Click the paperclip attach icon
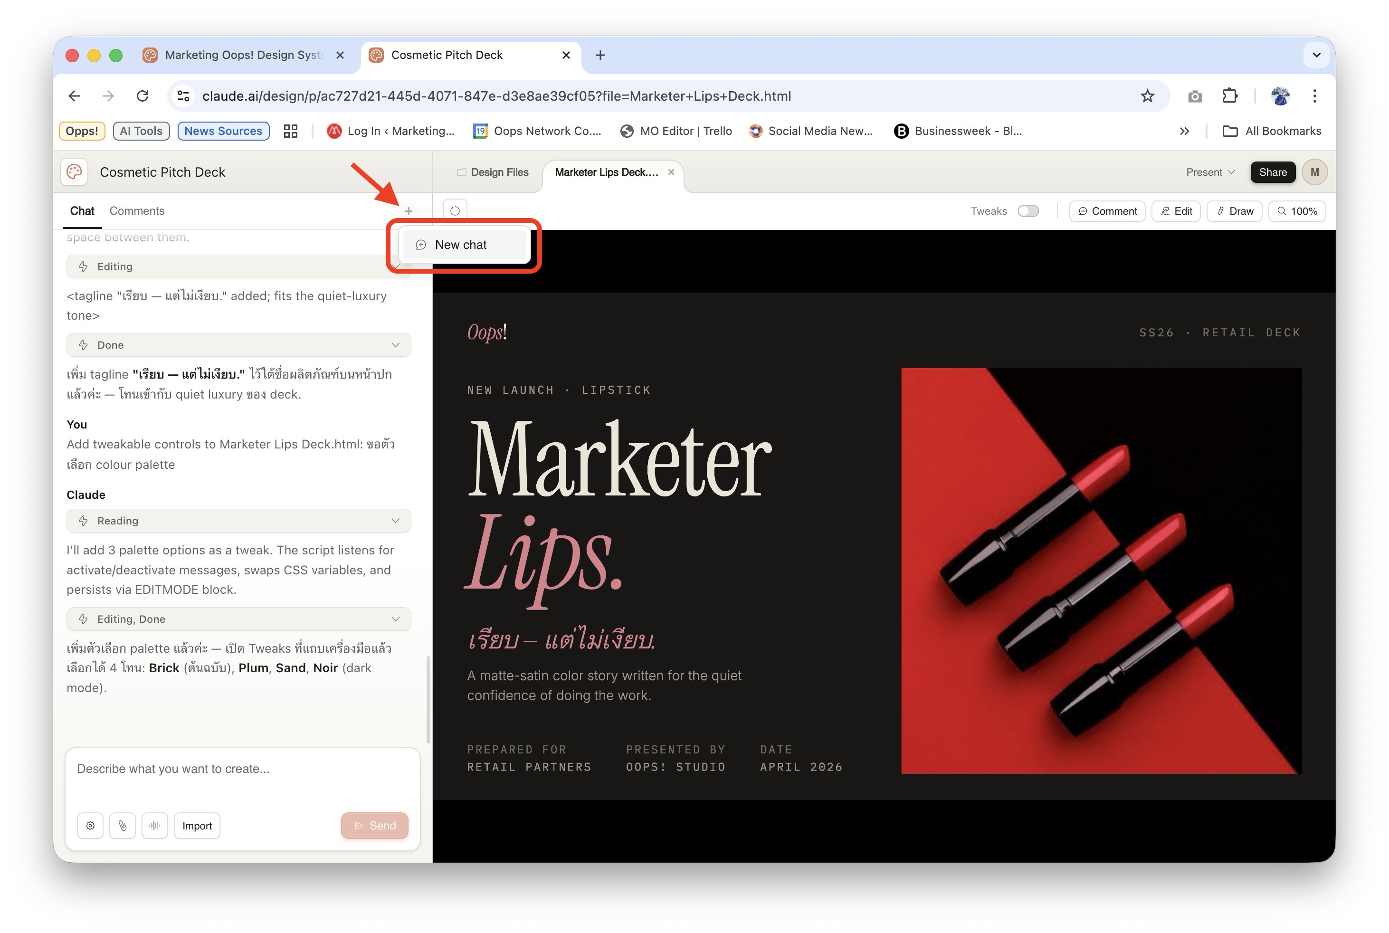1389x933 pixels. (x=123, y=825)
